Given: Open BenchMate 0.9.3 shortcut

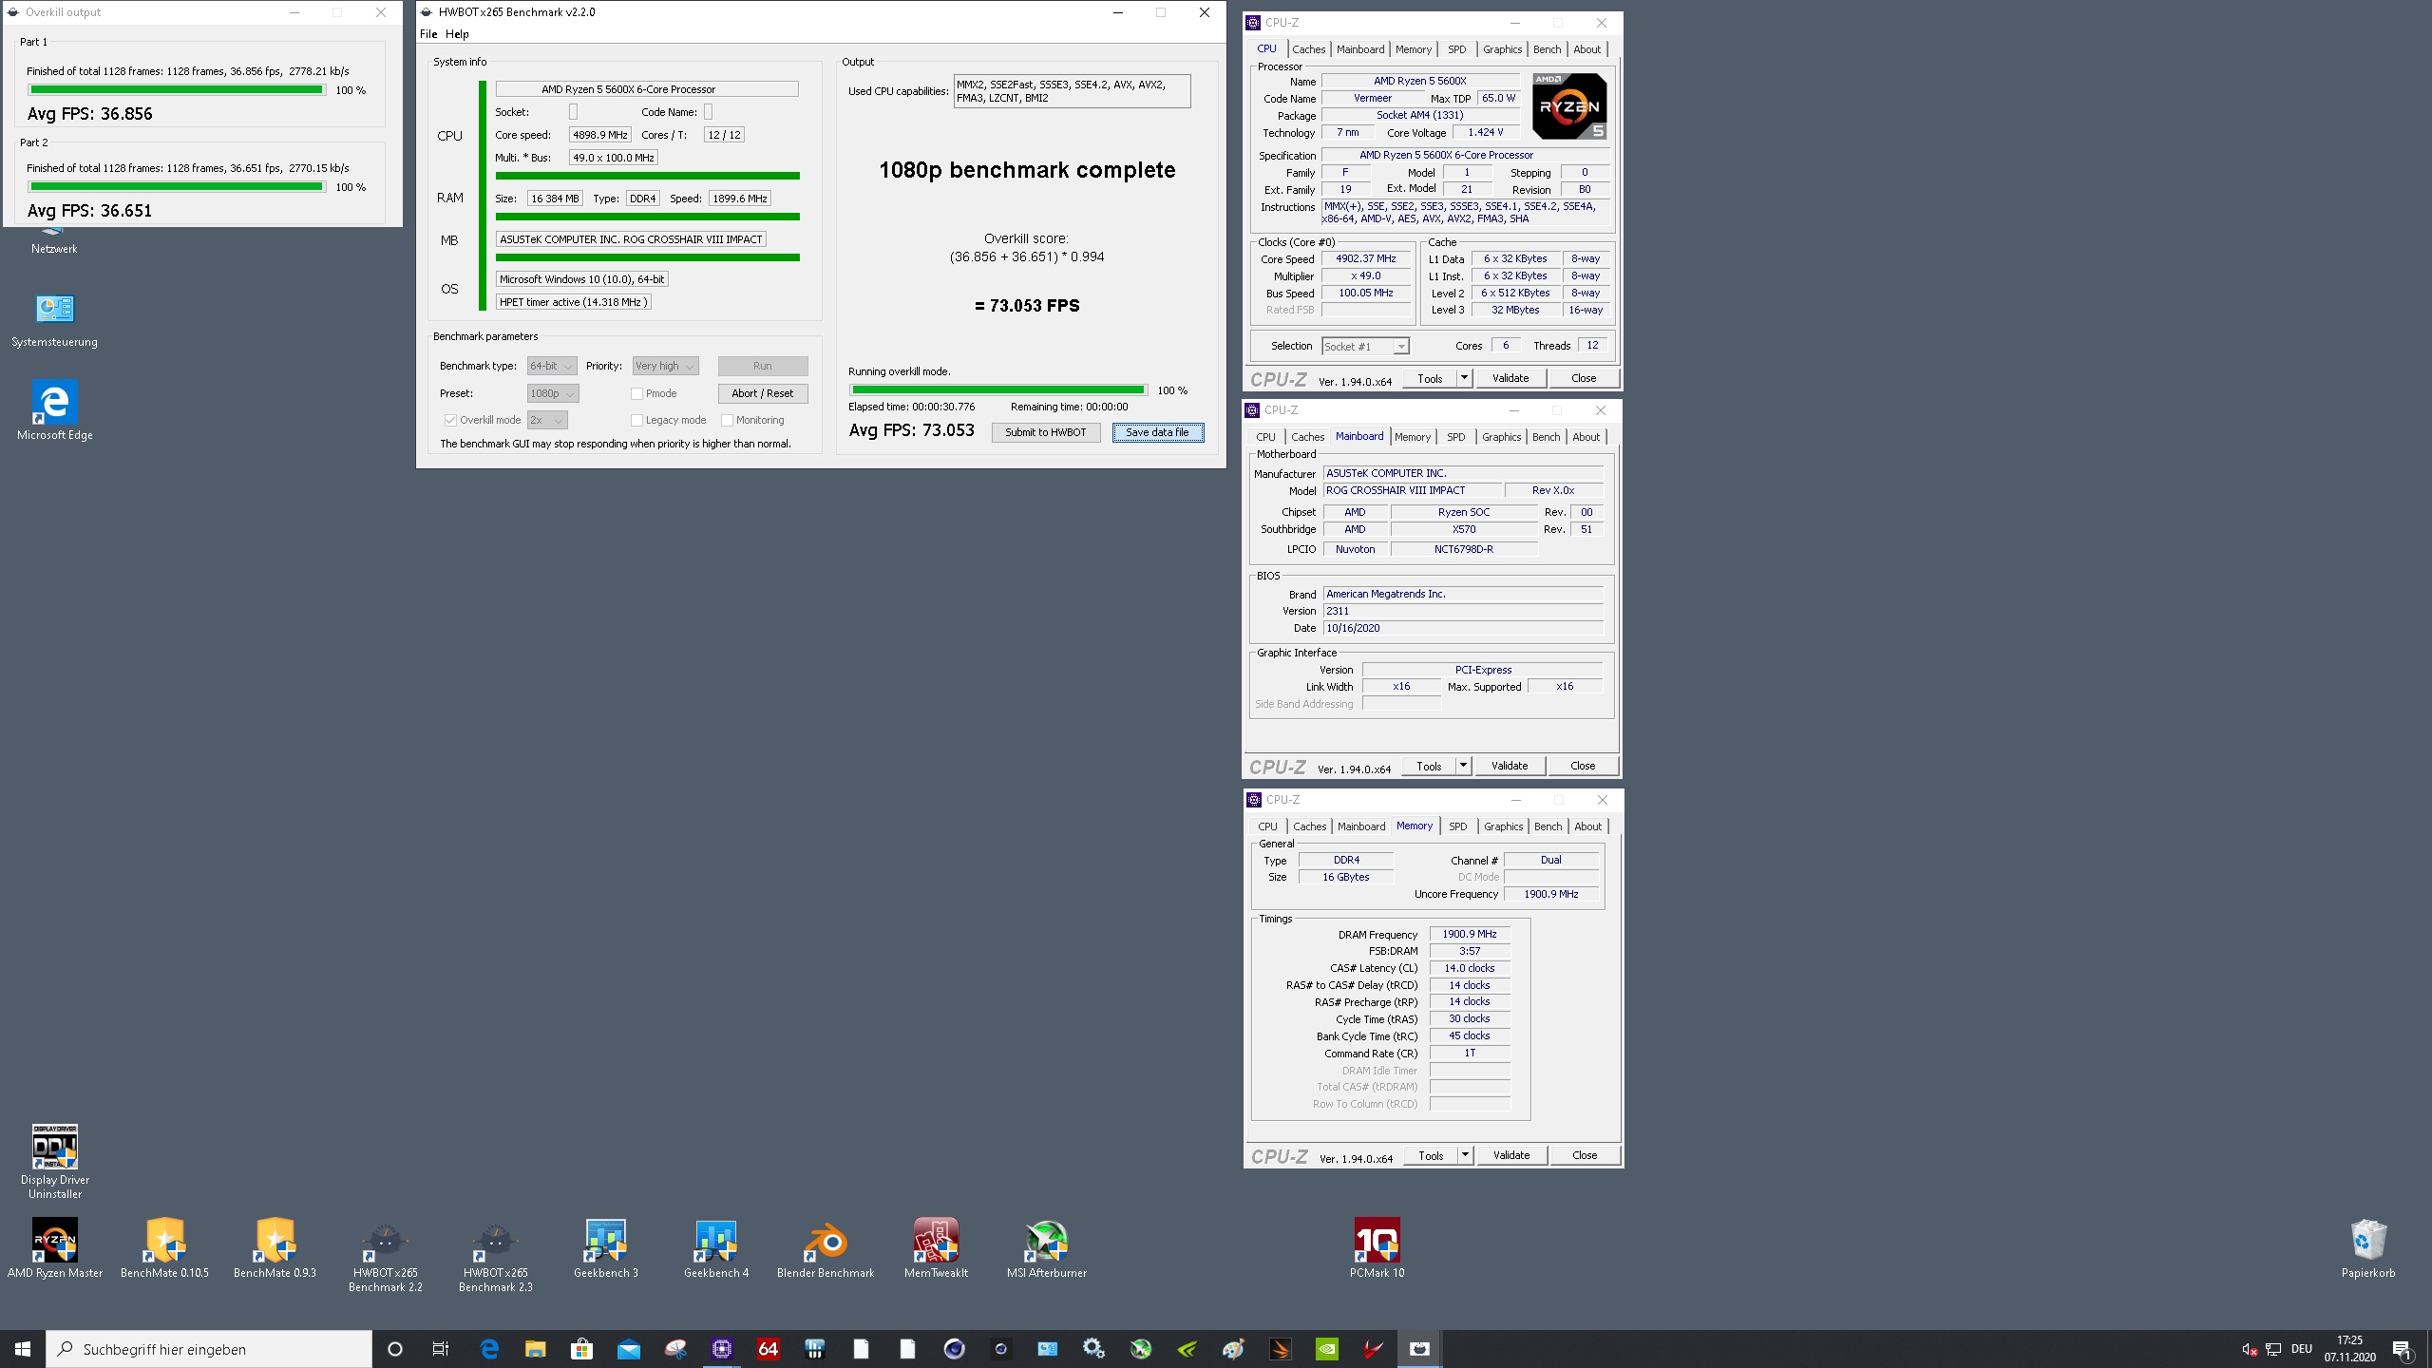Looking at the screenshot, I should point(275,1248).
